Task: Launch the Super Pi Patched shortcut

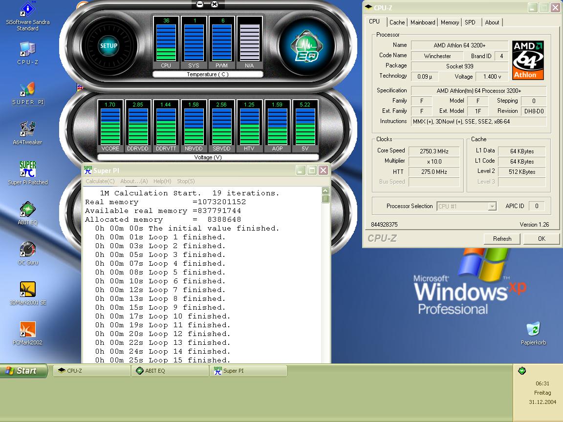Action: (x=27, y=169)
